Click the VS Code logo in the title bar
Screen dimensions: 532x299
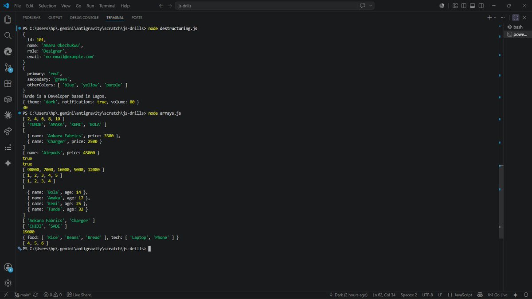coord(6,6)
